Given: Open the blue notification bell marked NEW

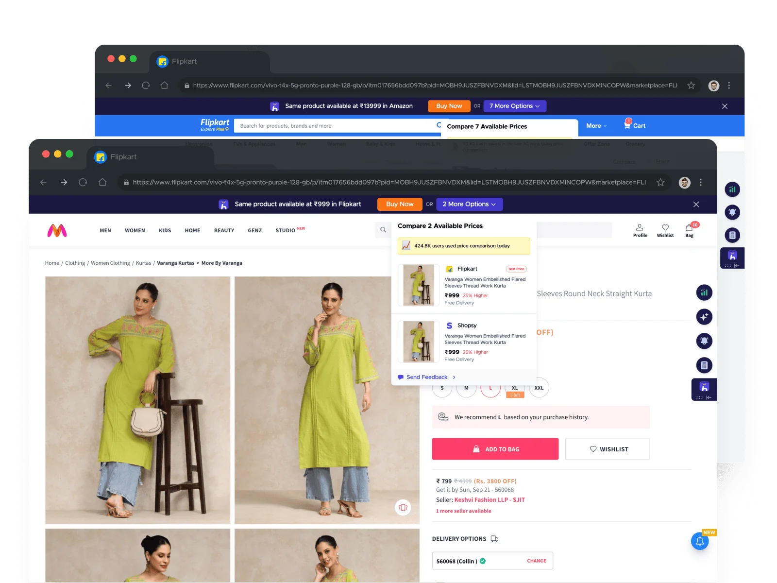Looking at the screenshot, I should click(700, 541).
